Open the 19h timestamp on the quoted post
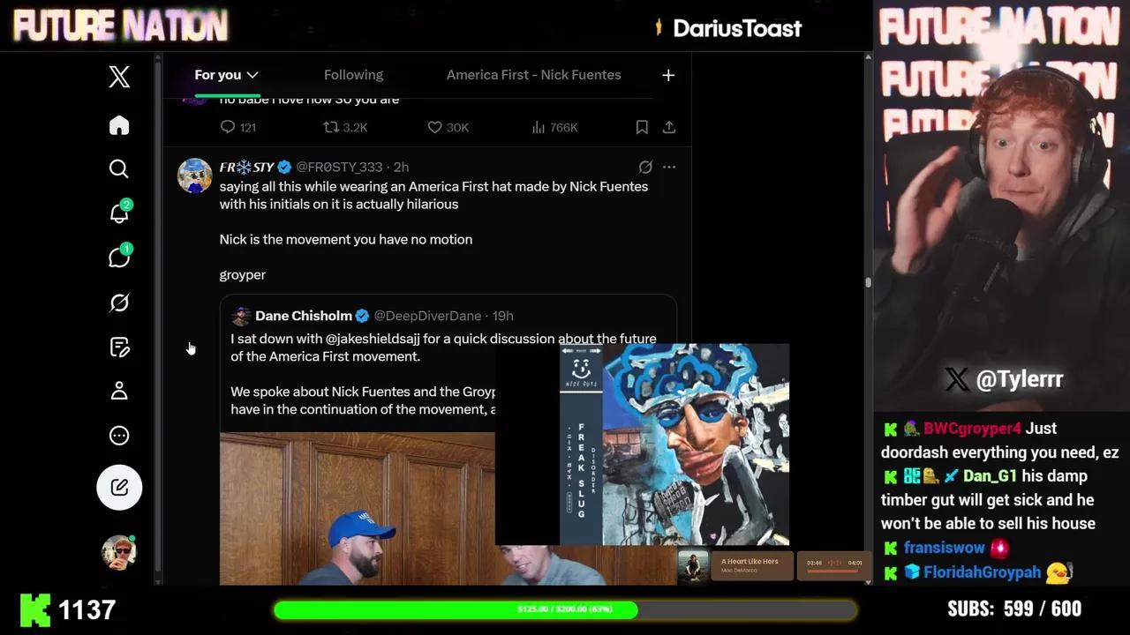The width and height of the screenshot is (1130, 635). coord(503,316)
